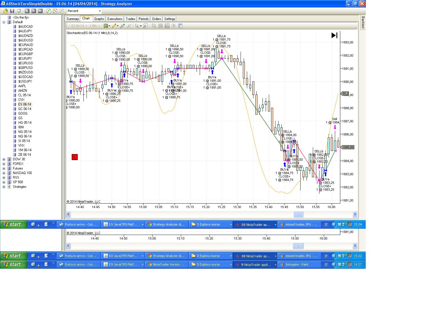The image size is (428, 311).
Task: Click the red L marker box on the chart
Action: point(75,157)
